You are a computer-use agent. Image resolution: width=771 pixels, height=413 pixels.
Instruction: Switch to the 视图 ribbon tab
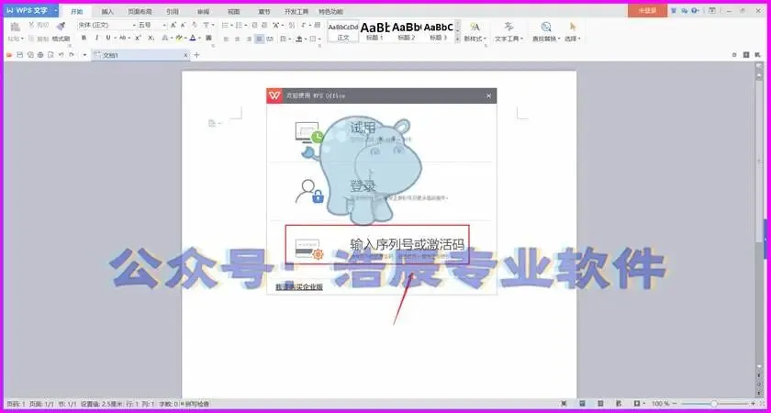[234, 11]
